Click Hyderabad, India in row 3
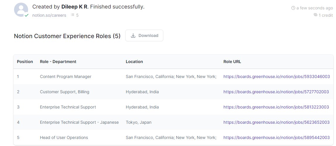This screenshot has height=146, width=336. 142,107
